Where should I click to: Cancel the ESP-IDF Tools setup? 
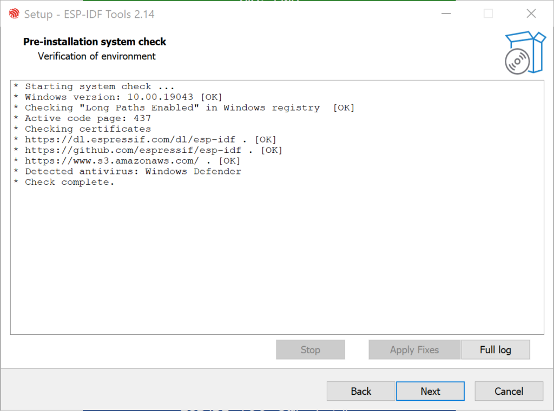(x=509, y=391)
